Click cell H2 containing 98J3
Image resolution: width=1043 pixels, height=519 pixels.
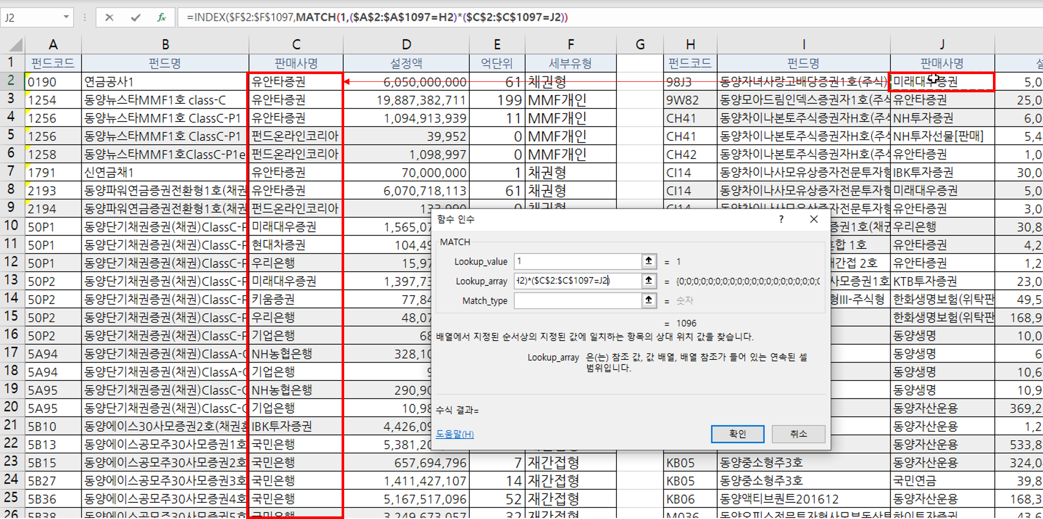(x=690, y=81)
